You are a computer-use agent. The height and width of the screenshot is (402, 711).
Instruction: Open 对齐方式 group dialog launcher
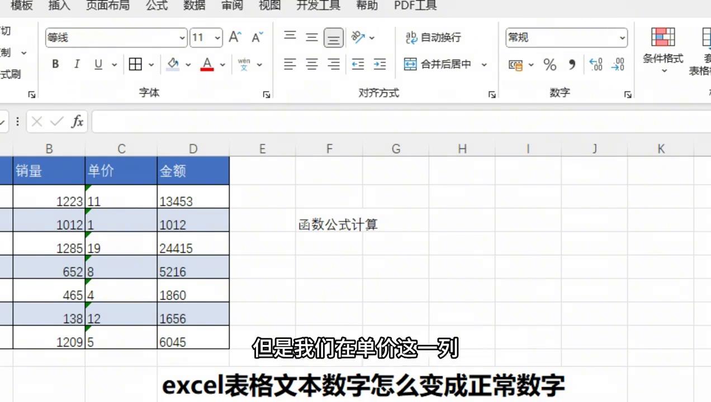(x=492, y=94)
